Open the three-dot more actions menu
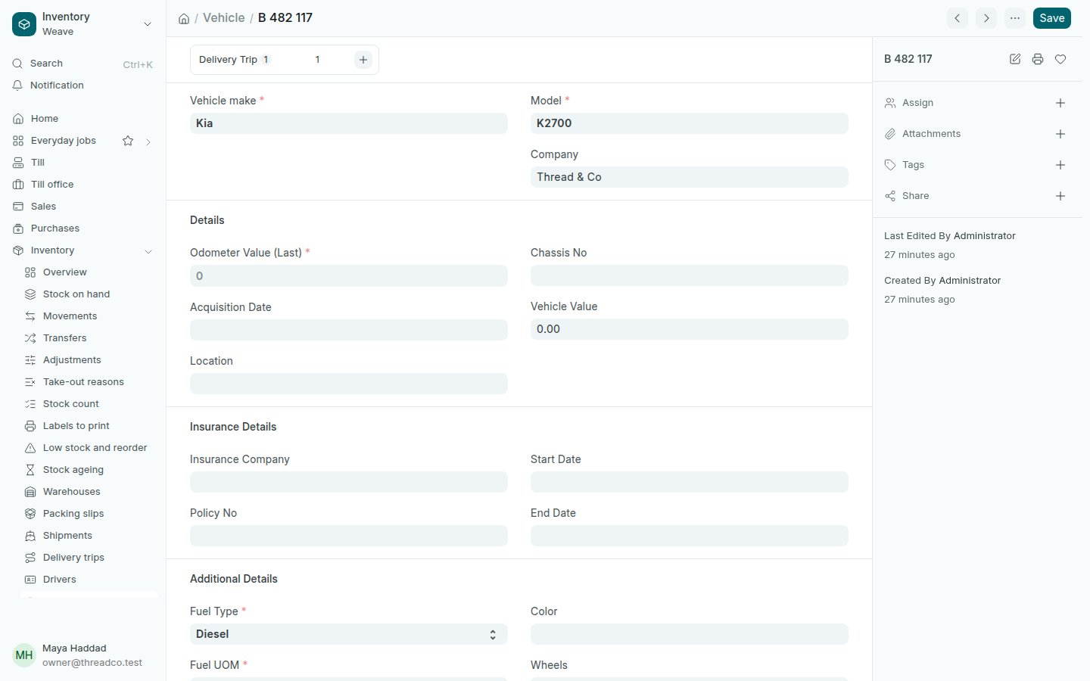This screenshot has height=681, width=1090. [1015, 18]
